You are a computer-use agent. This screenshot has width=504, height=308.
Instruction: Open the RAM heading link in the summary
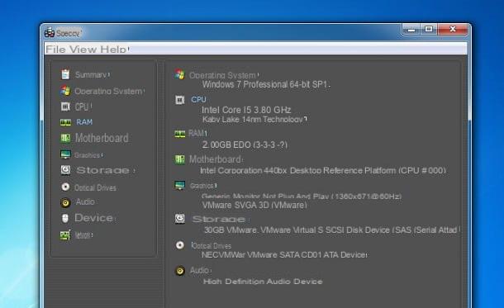[197, 133]
